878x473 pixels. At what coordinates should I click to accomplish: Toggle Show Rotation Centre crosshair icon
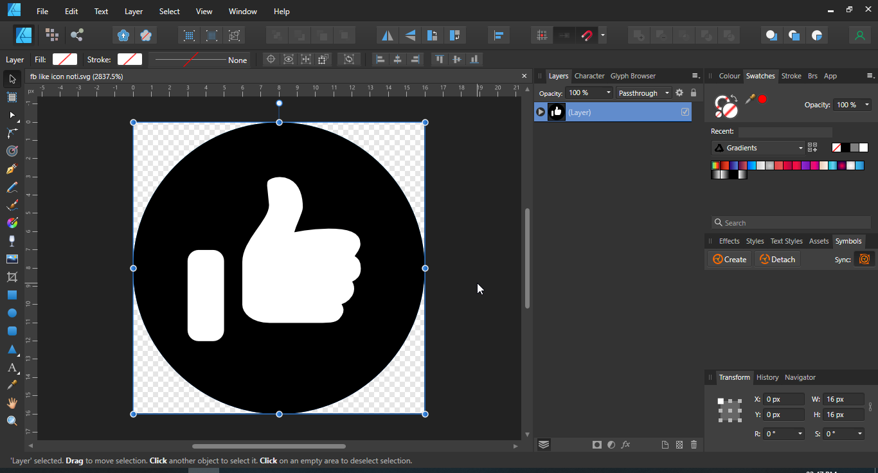271,59
